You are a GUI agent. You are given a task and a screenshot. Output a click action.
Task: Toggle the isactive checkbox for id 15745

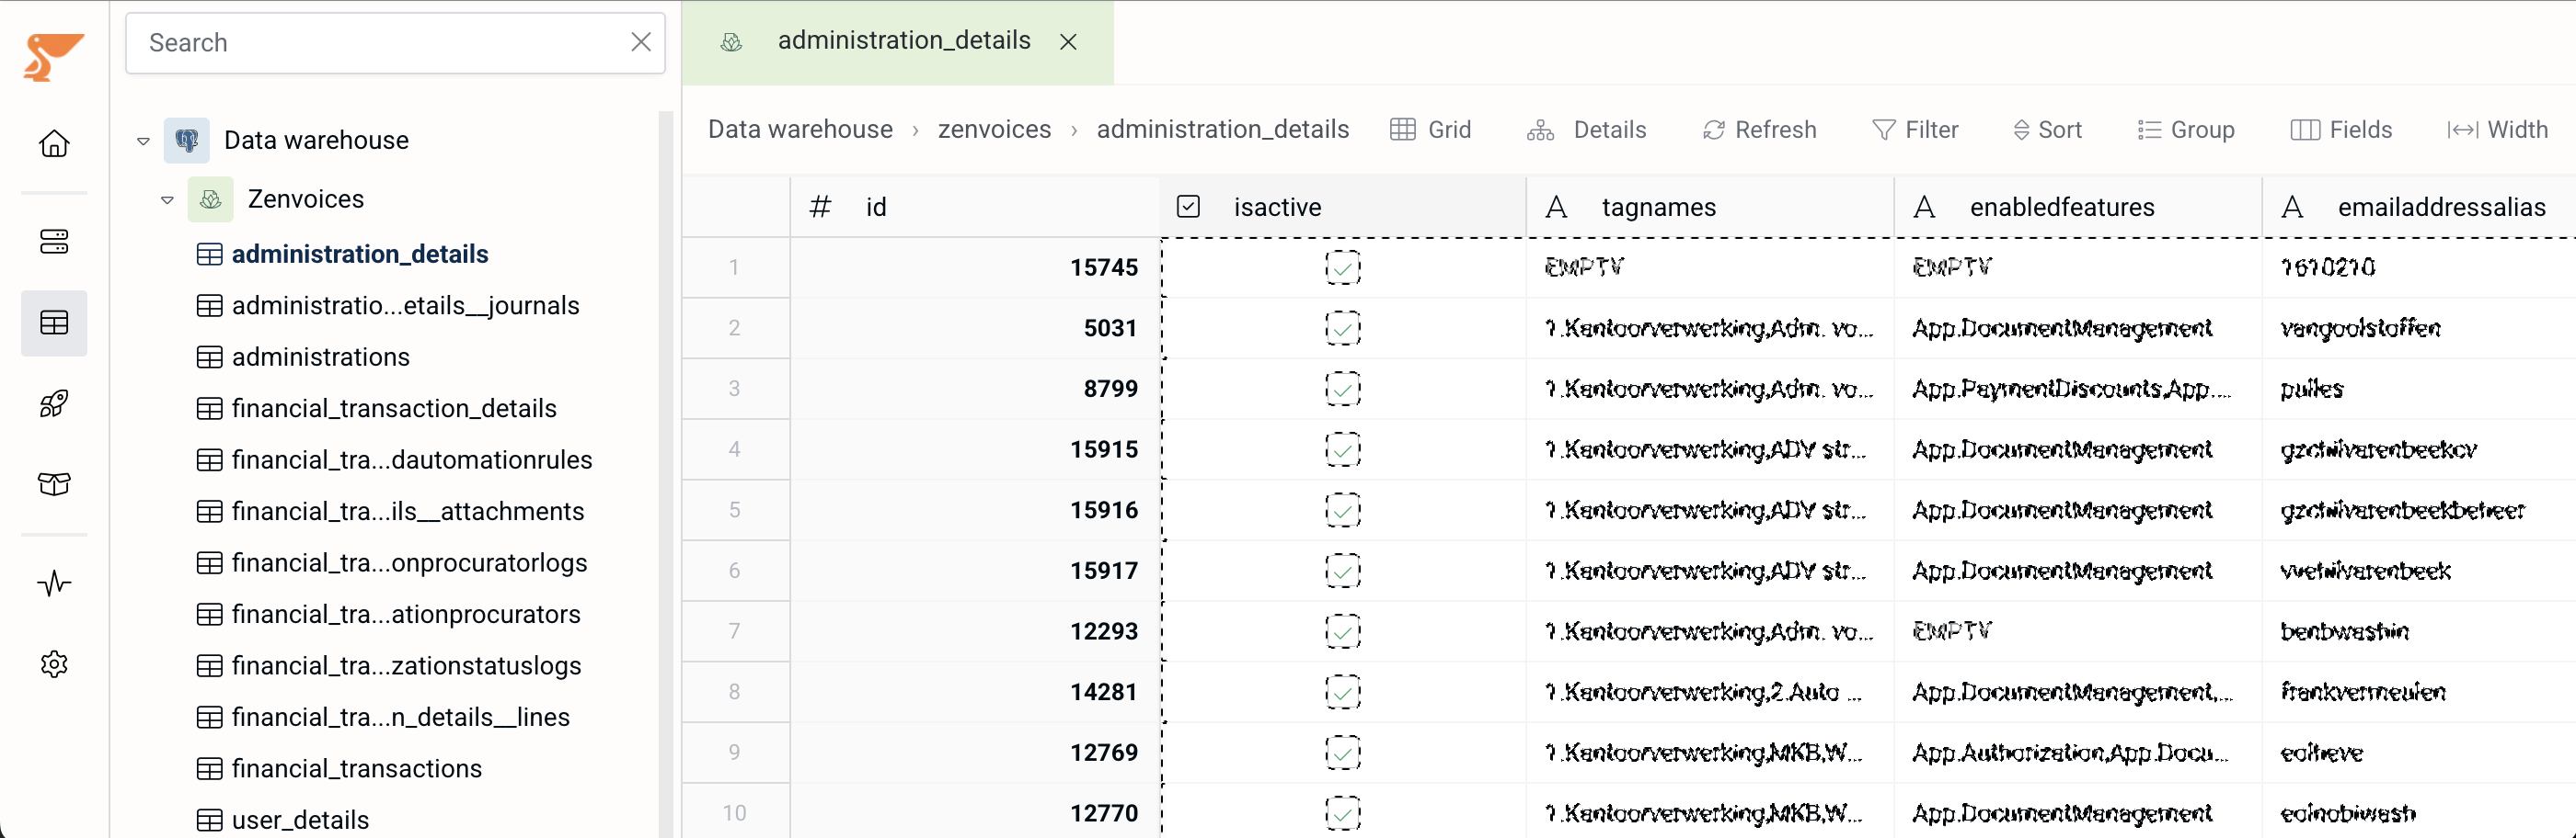(x=1342, y=267)
